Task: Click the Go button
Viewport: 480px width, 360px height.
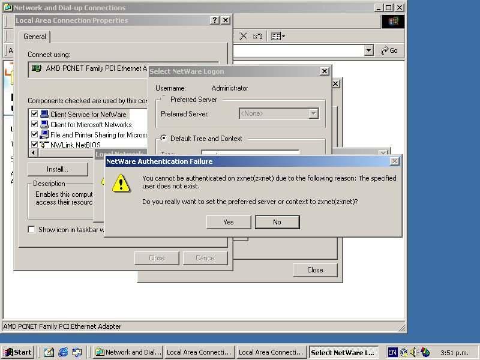Action: click(x=389, y=50)
